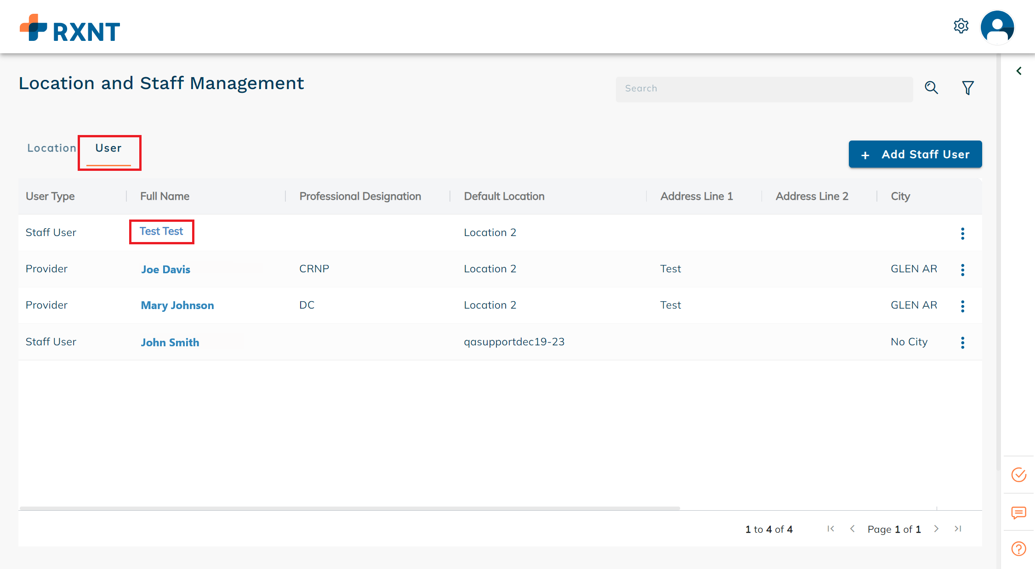This screenshot has width=1035, height=569.
Task: Open the chat messages sidebar icon
Action: click(1018, 513)
